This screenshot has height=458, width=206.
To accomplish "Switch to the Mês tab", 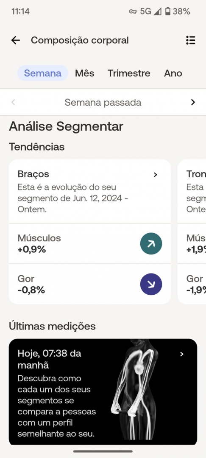I will pyautogui.click(x=85, y=73).
